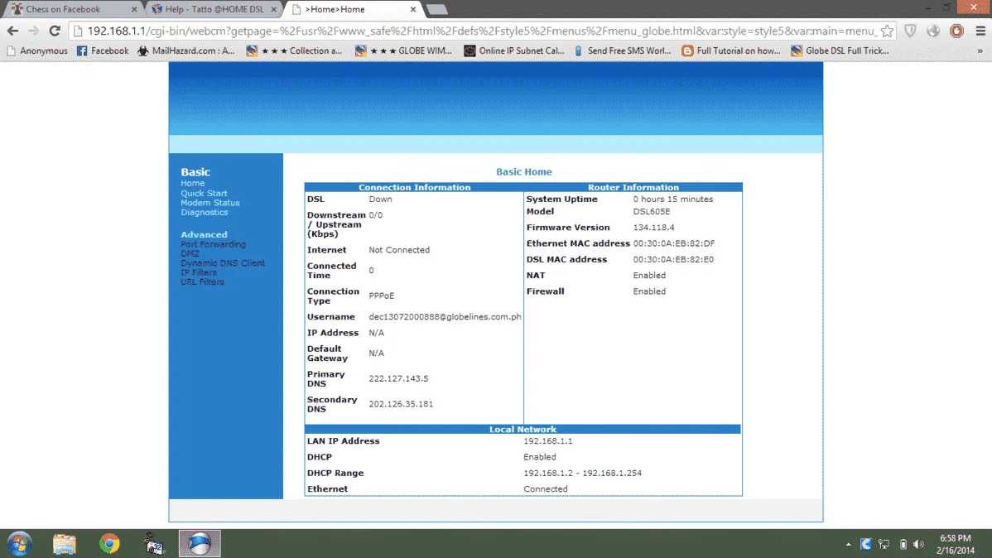Open Online IP Subnet Calculator bookmark
Image resolution: width=992 pixels, height=558 pixels.
[x=513, y=51]
